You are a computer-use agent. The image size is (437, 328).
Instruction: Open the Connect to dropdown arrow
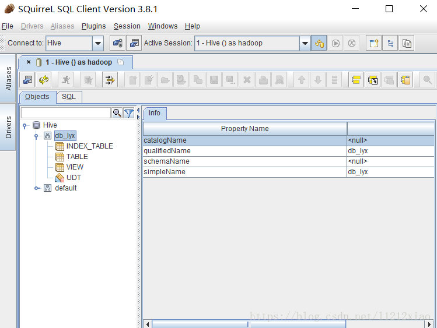pyautogui.click(x=98, y=43)
